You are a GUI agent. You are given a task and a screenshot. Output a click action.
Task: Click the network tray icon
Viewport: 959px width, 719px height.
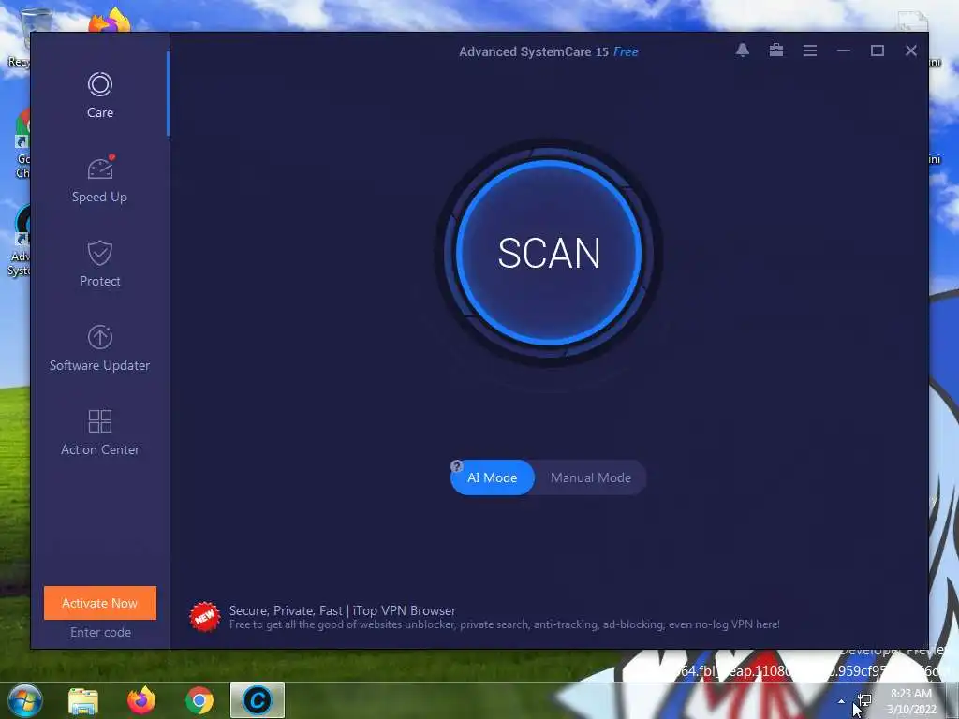pyautogui.click(x=863, y=700)
